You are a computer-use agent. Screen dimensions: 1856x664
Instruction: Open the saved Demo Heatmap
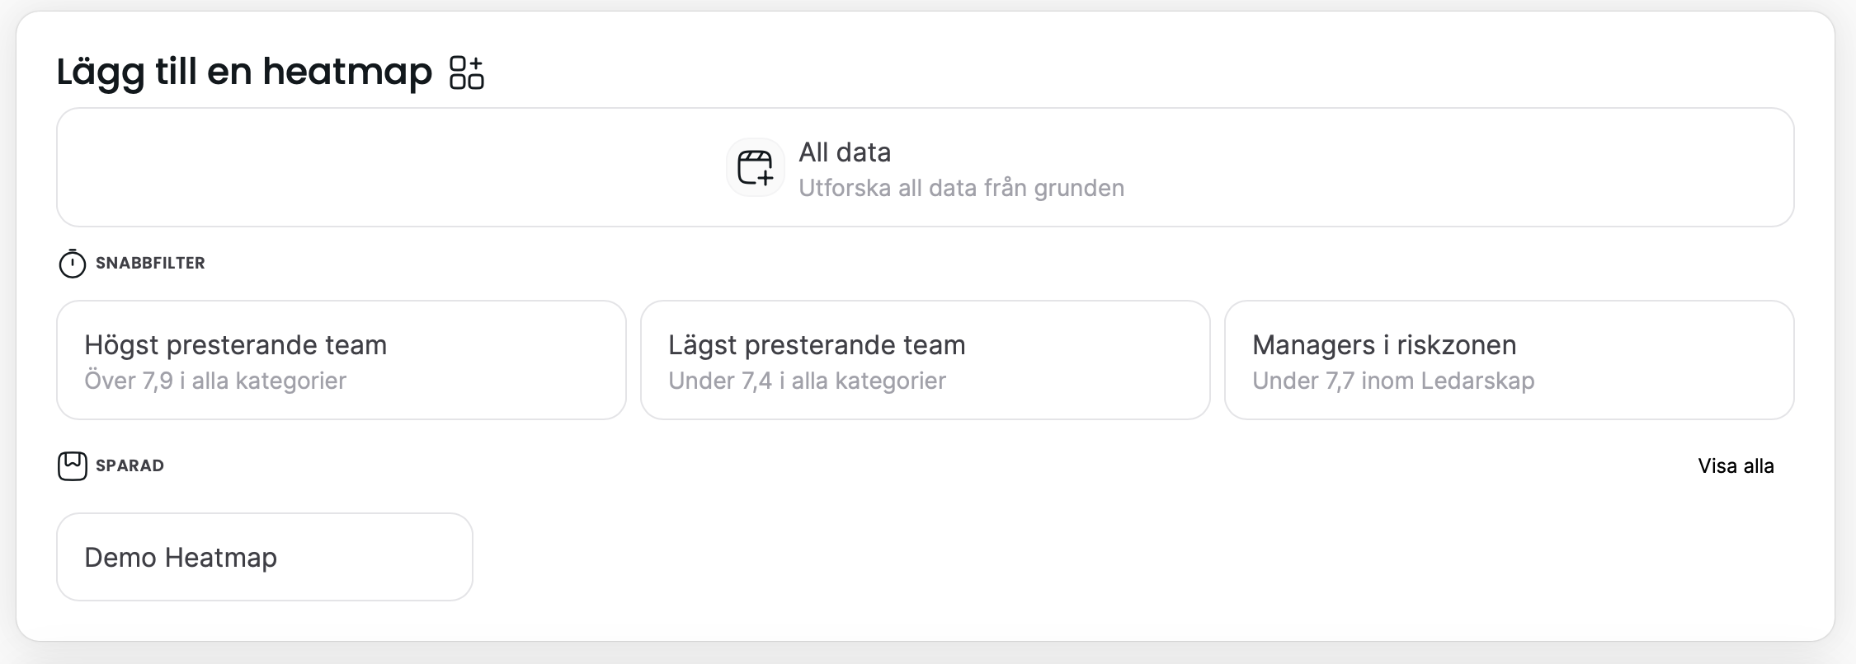(264, 557)
